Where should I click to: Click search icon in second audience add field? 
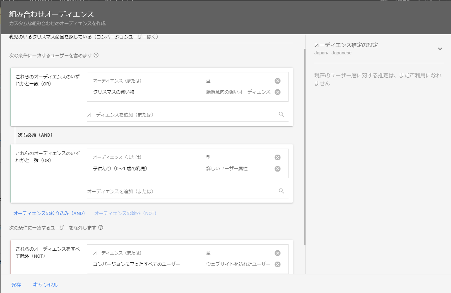click(281, 191)
